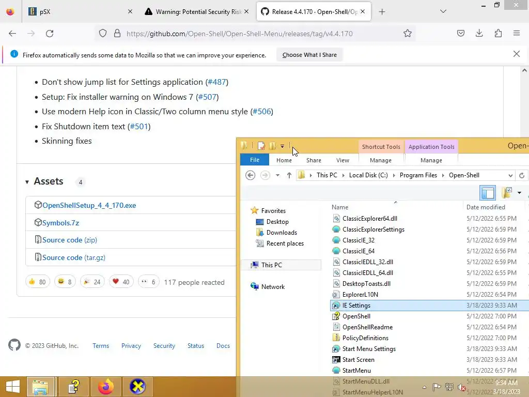
Task: Open the yellow X taskbar app
Action: coord(137,387)
